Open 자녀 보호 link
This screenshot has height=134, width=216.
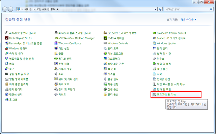[x=64, y=84]
